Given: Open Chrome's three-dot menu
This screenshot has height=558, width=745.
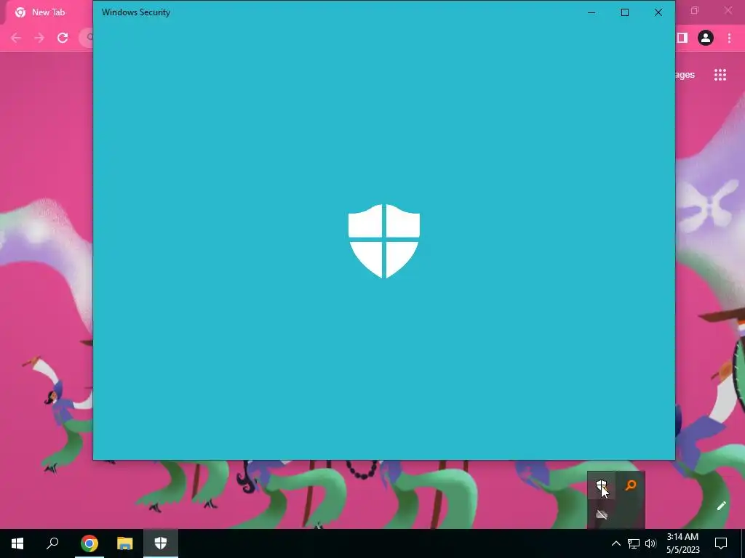Looking at the screenshot, I should [x=729, y=38].
